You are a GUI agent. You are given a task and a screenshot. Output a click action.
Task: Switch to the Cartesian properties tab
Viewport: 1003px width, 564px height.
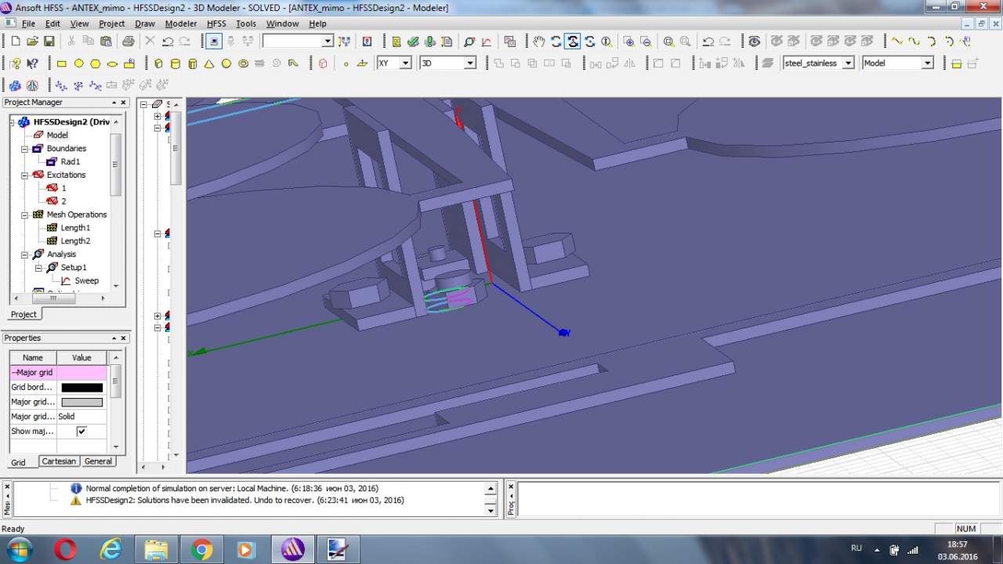pyautogui.click(x=59, y=461)
